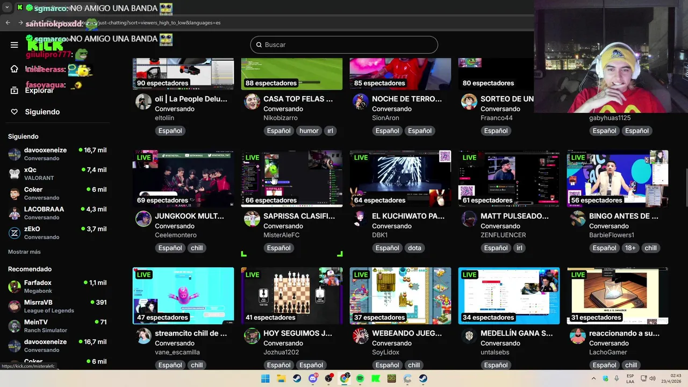This screenshot has height=387, width=688.
Task: Open Spotify from the taskbar
Action: click(360, 378)
